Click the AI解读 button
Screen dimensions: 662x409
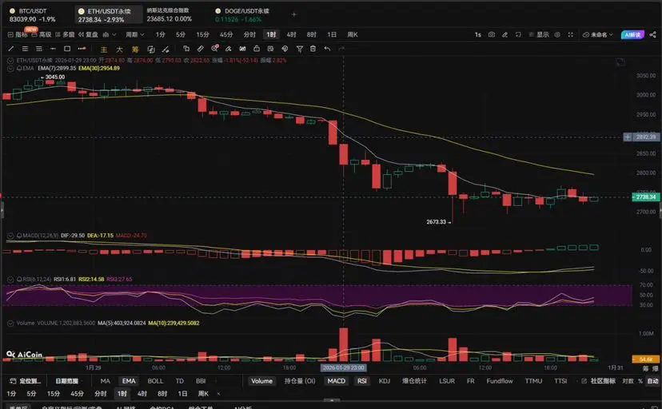click(632, 34)
